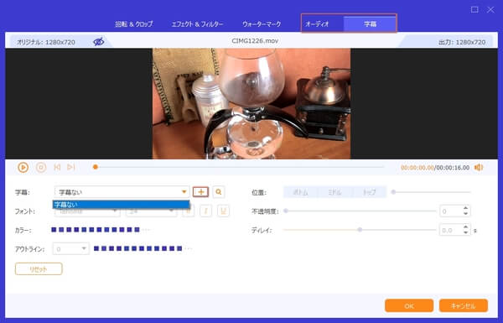Click the 位置 position slider handle

tap(393, 192)
